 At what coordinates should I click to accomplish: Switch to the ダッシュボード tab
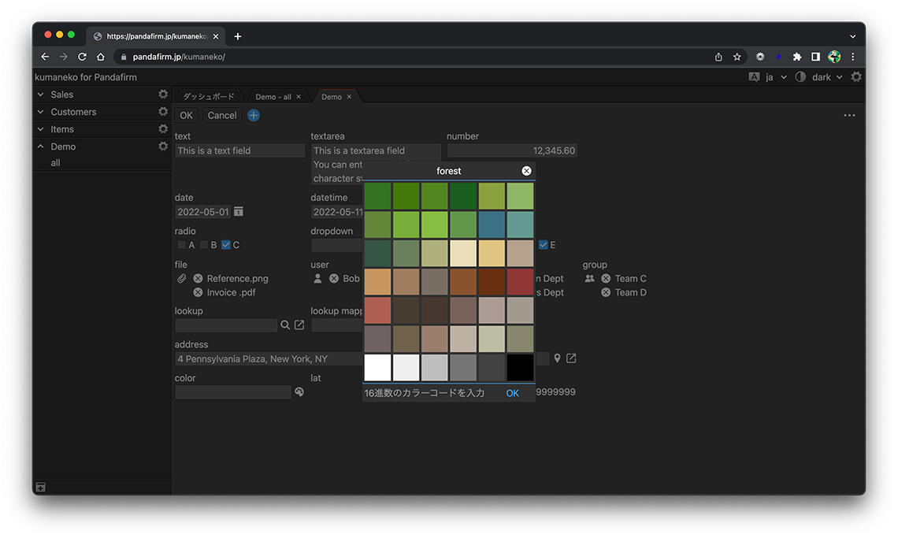tap(209, 97)
